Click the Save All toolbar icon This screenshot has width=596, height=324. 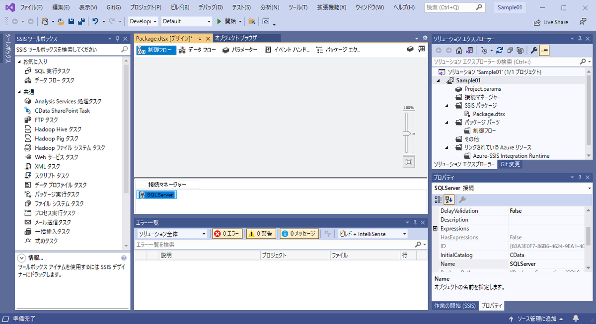click(81, 21)
